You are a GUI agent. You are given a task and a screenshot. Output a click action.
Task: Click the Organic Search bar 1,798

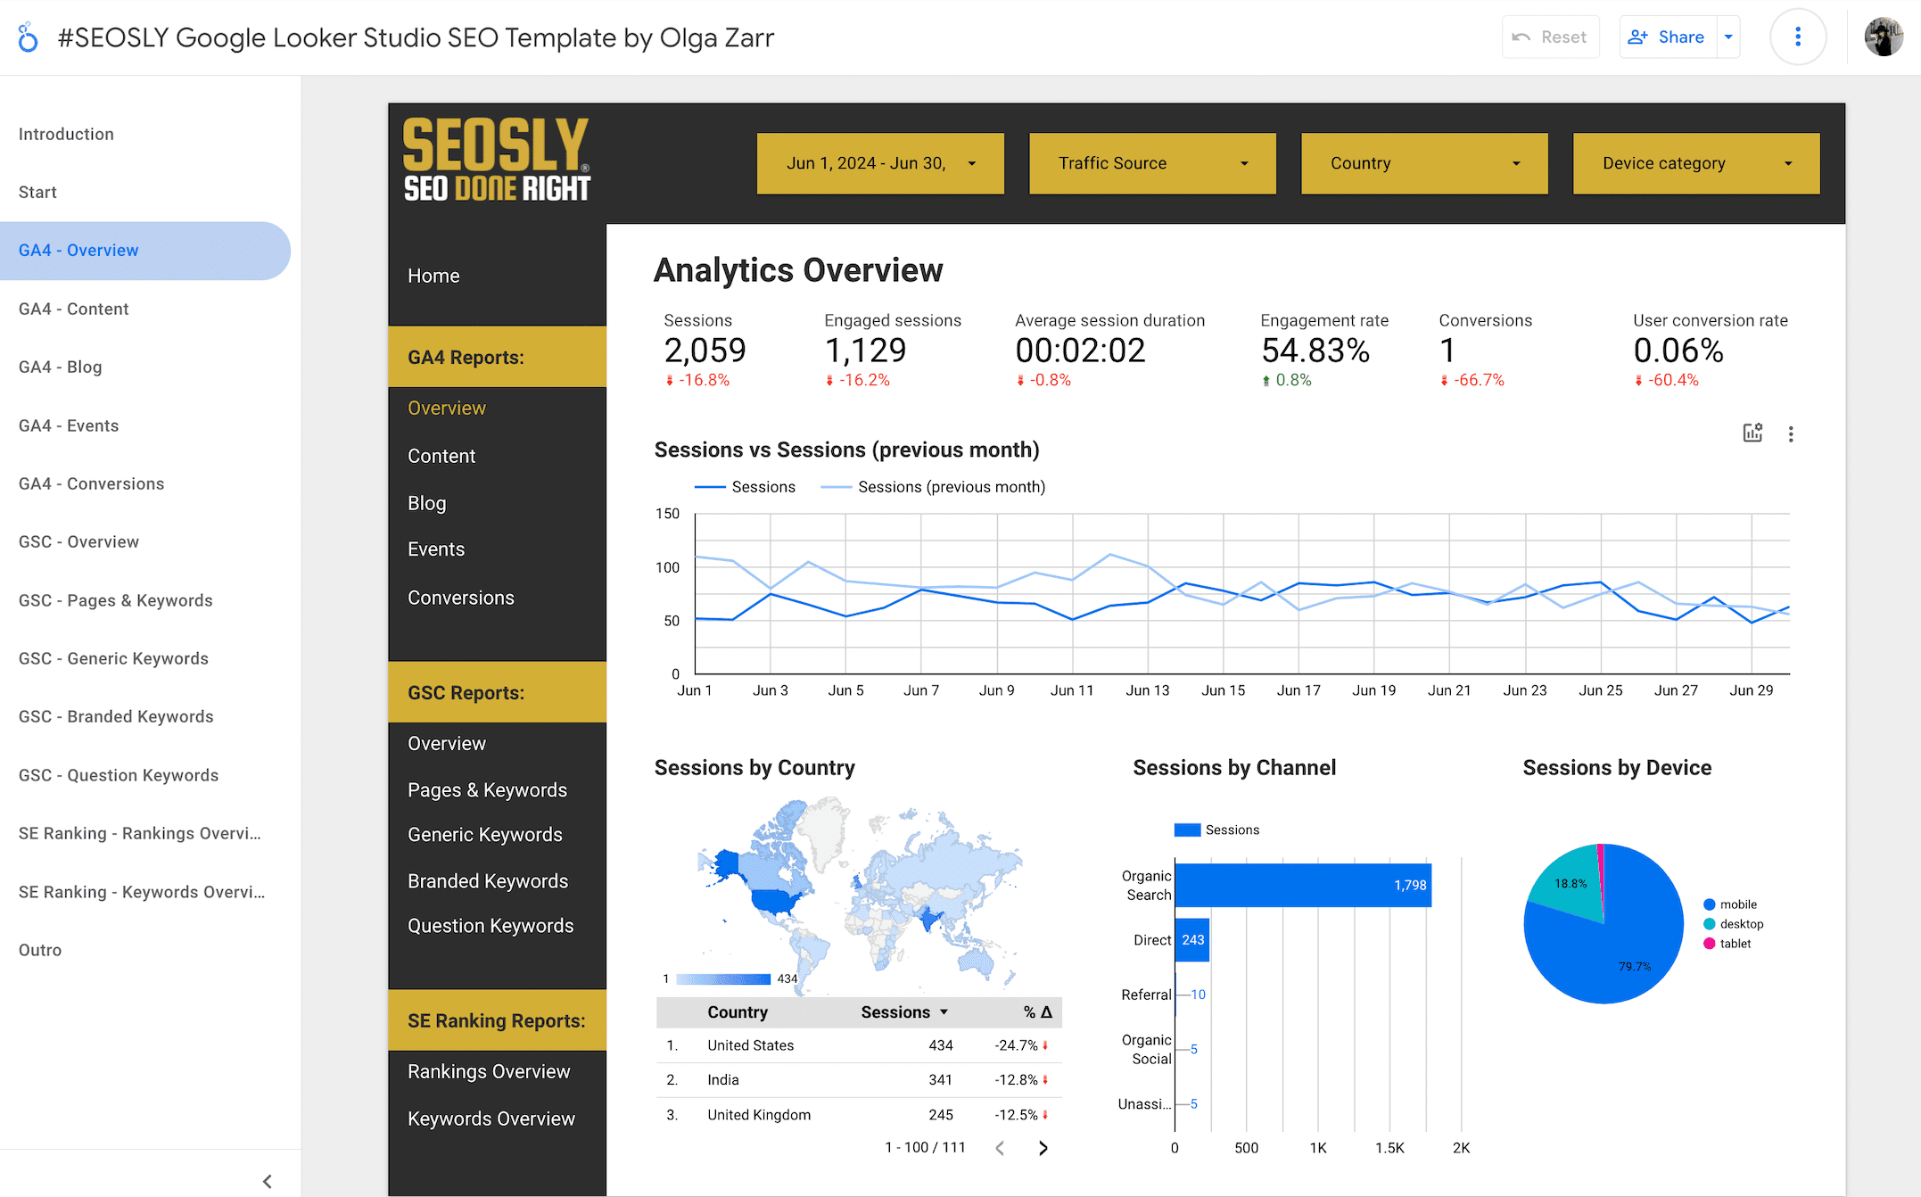point(1303,885)
